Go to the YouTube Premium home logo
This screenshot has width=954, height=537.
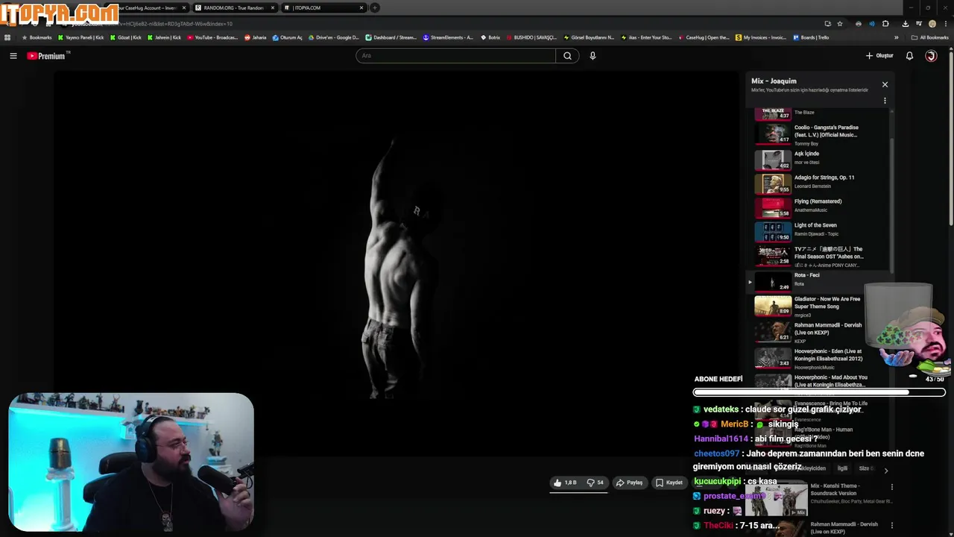pos(48,56)
